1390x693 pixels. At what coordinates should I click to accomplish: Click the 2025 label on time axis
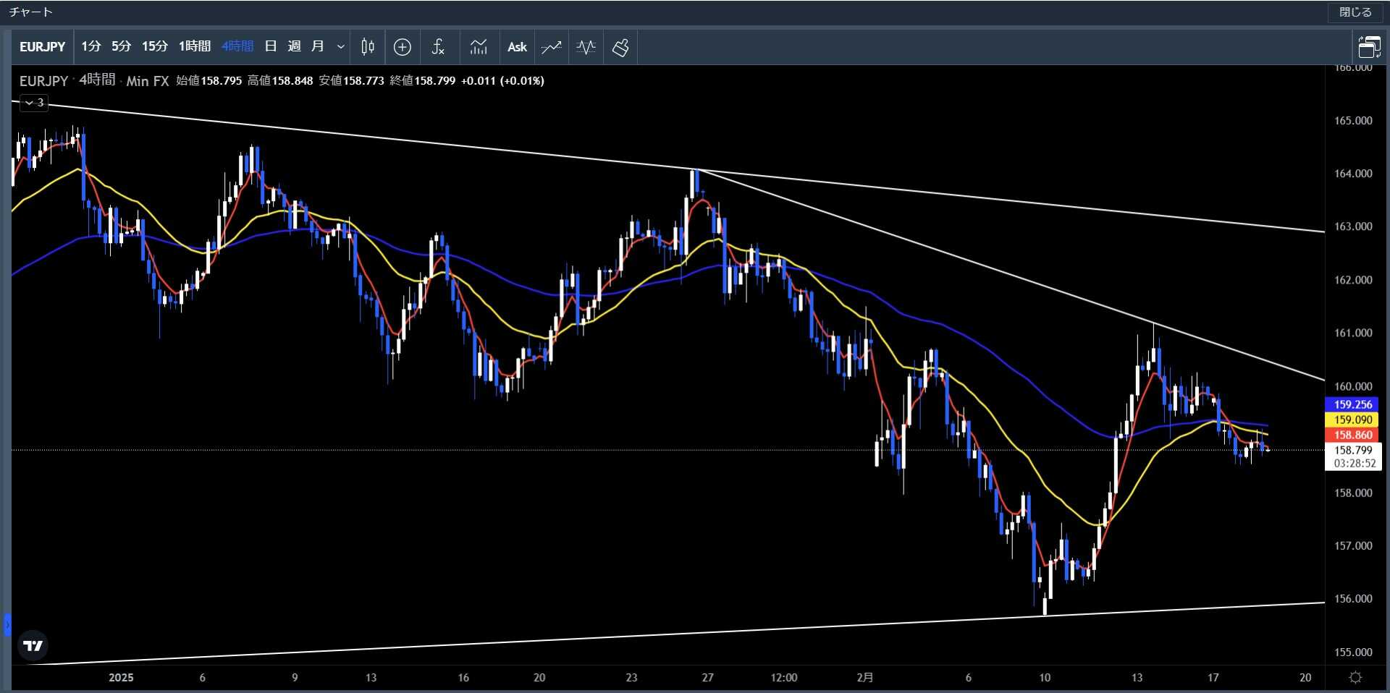pyautogui.click(x=121, y=678)
